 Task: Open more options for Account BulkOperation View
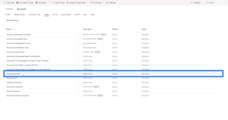pos(78,43)
